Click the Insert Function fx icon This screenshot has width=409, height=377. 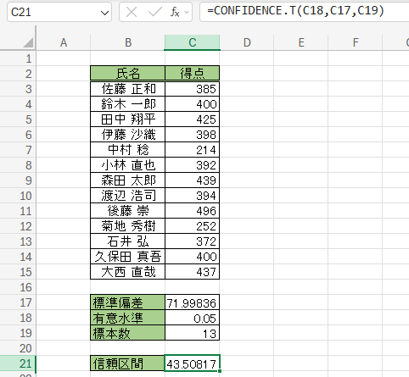(x=175, y=12)
